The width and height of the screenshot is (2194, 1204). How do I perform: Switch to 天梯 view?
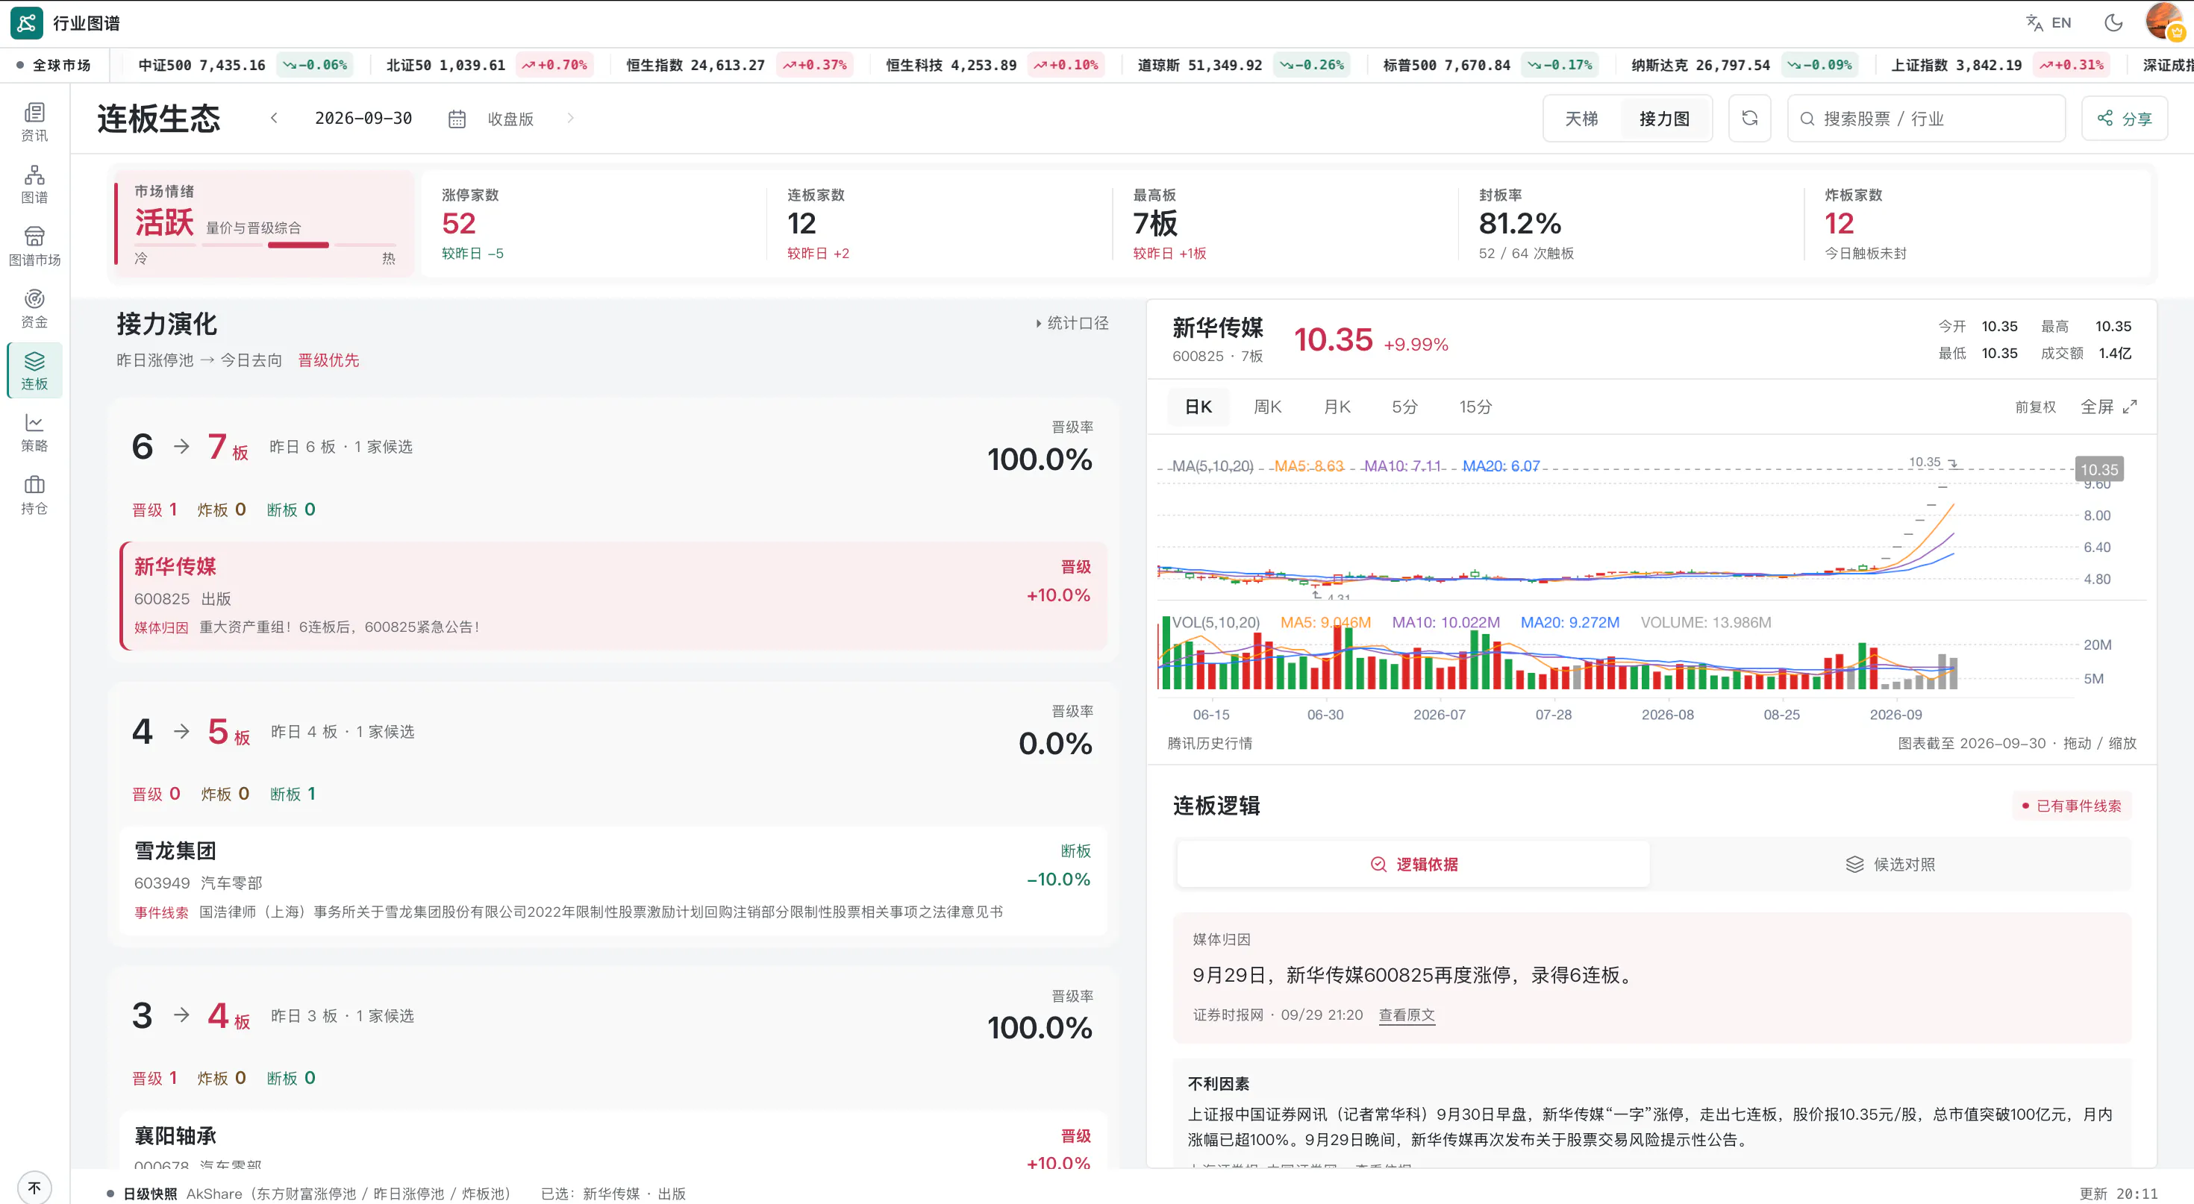pyautogui.click(x=1581, y=119)
